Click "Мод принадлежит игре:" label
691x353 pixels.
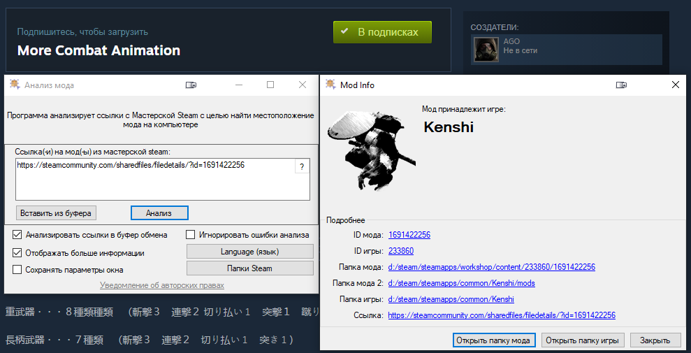464,109
